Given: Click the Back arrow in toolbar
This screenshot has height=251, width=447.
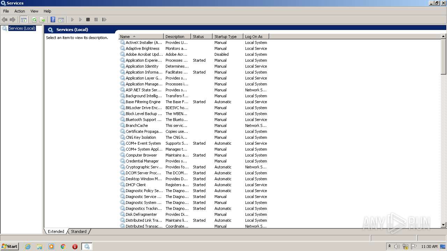Looking at the screenshot, I should click(x=5, y=20).
